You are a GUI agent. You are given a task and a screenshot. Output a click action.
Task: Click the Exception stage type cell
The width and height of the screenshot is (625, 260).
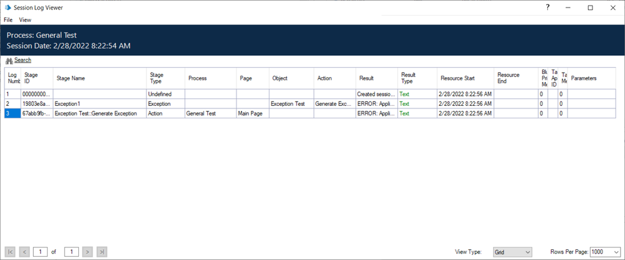[166, 104]
